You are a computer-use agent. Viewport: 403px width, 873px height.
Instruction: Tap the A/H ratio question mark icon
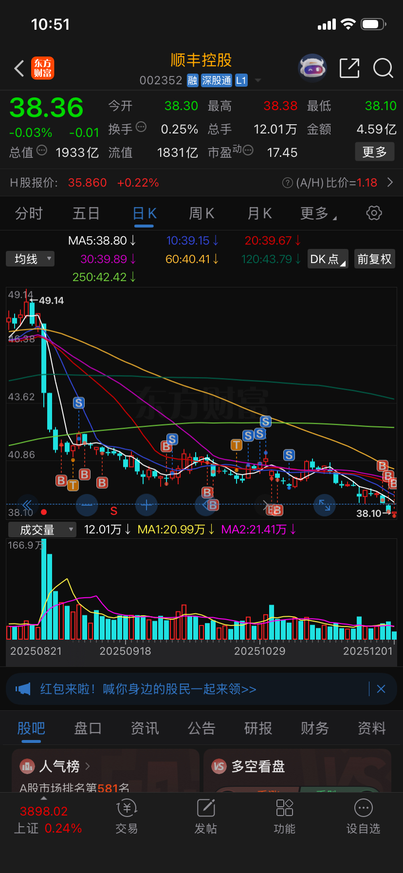click(x=288, y=183)
